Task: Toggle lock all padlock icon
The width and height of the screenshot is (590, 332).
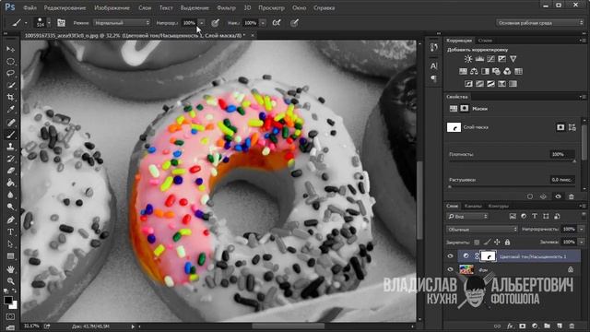Action: point(508,243)
